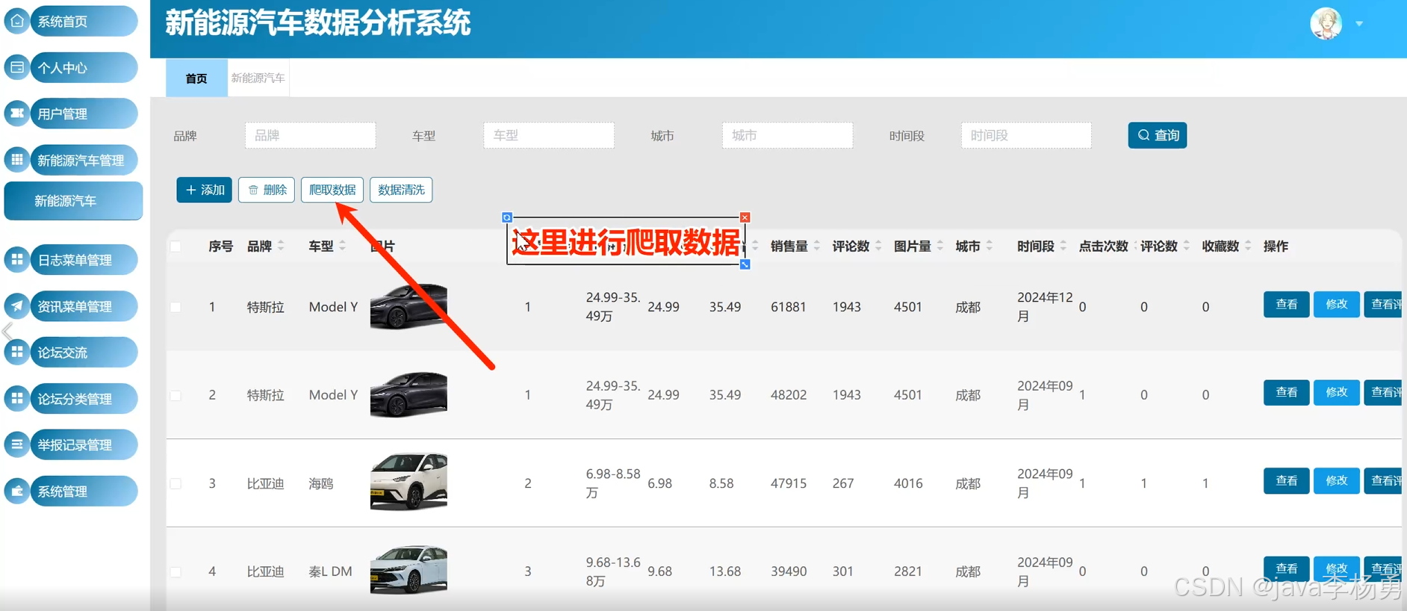Click the paper plane icon beside 资讯菜单管理
Viewport: 1407px width, 611px height.
tap(17, 305)
